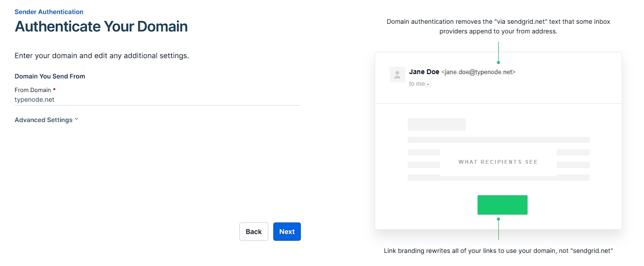Click the From Domain input field

coord(157,100)
